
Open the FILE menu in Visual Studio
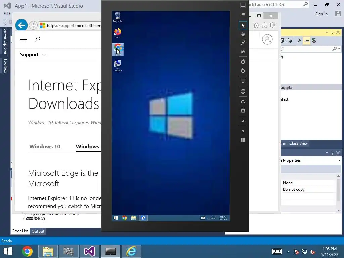[x=7, y=13]
